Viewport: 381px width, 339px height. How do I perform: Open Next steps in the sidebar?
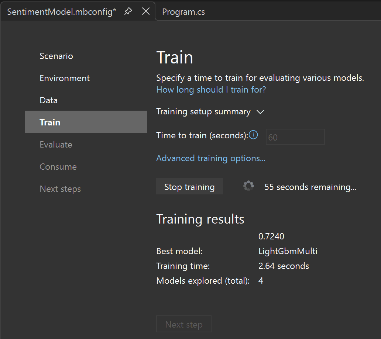[x=60, y=189]
